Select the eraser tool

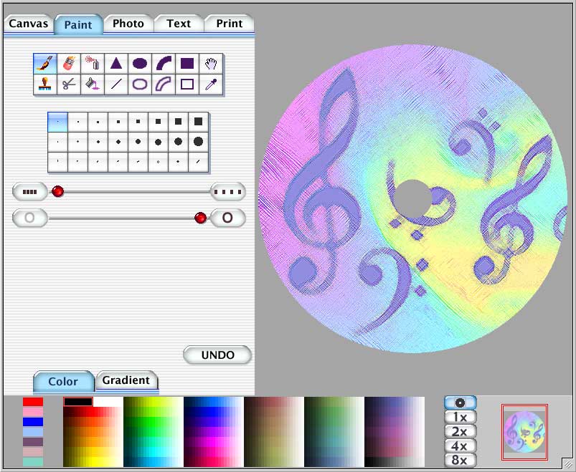(69, 64)
